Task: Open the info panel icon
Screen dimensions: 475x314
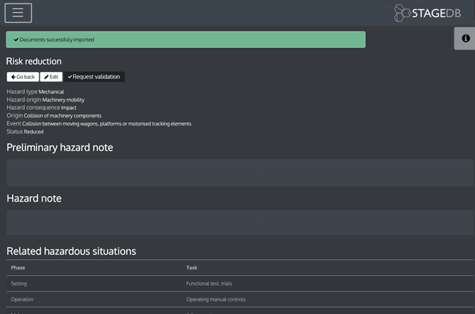Action: 465,38
